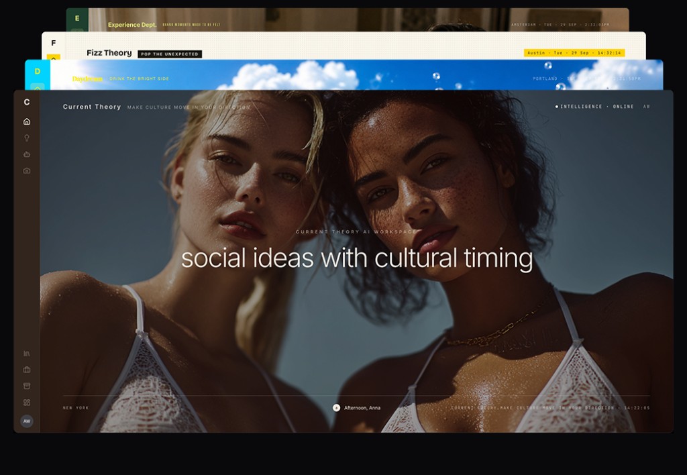Open the Home icon in the sidebar
Image resolution: width=687 pixels, height=475 pixels.
(x=27, y=121)
